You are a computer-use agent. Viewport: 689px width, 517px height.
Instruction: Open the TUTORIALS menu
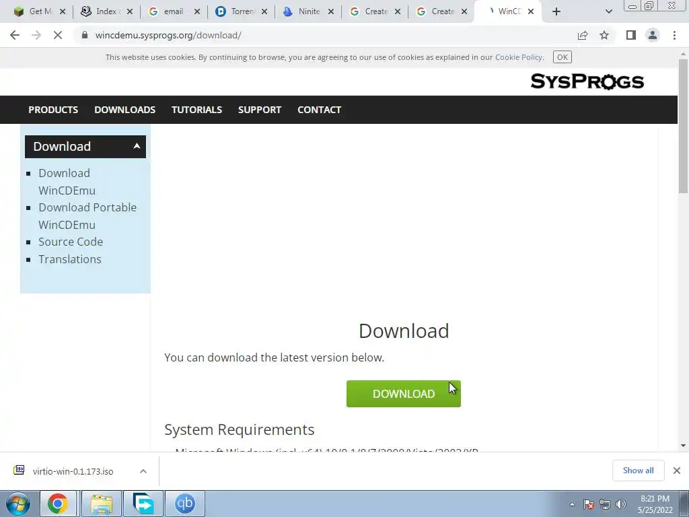pos(196,110)
